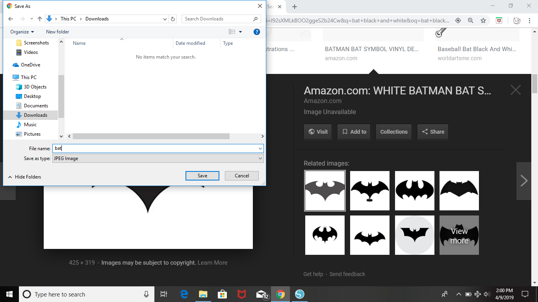The height and width of the screenshot is (302, 538).
Task: Open Collections button
Action: click(394, 132)
